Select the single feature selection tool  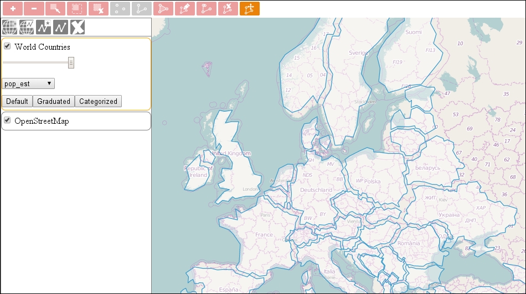pyautogui.click(x=55, y=9)
